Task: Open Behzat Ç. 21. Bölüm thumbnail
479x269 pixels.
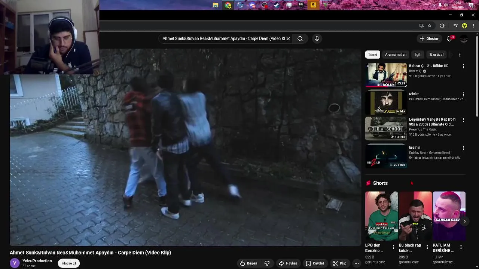Action: [x=386, y=75]
